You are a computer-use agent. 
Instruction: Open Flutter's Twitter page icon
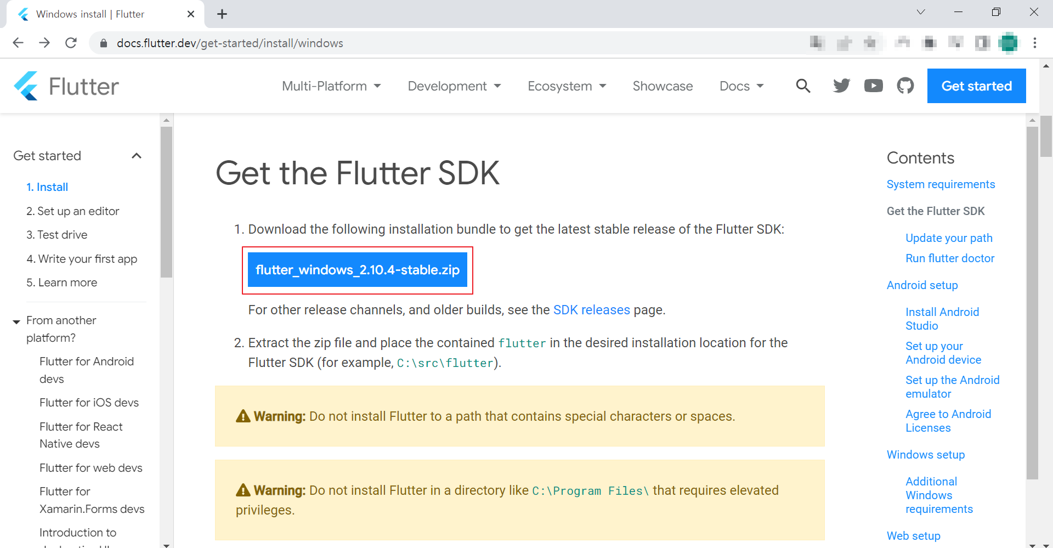pos(841,86)
